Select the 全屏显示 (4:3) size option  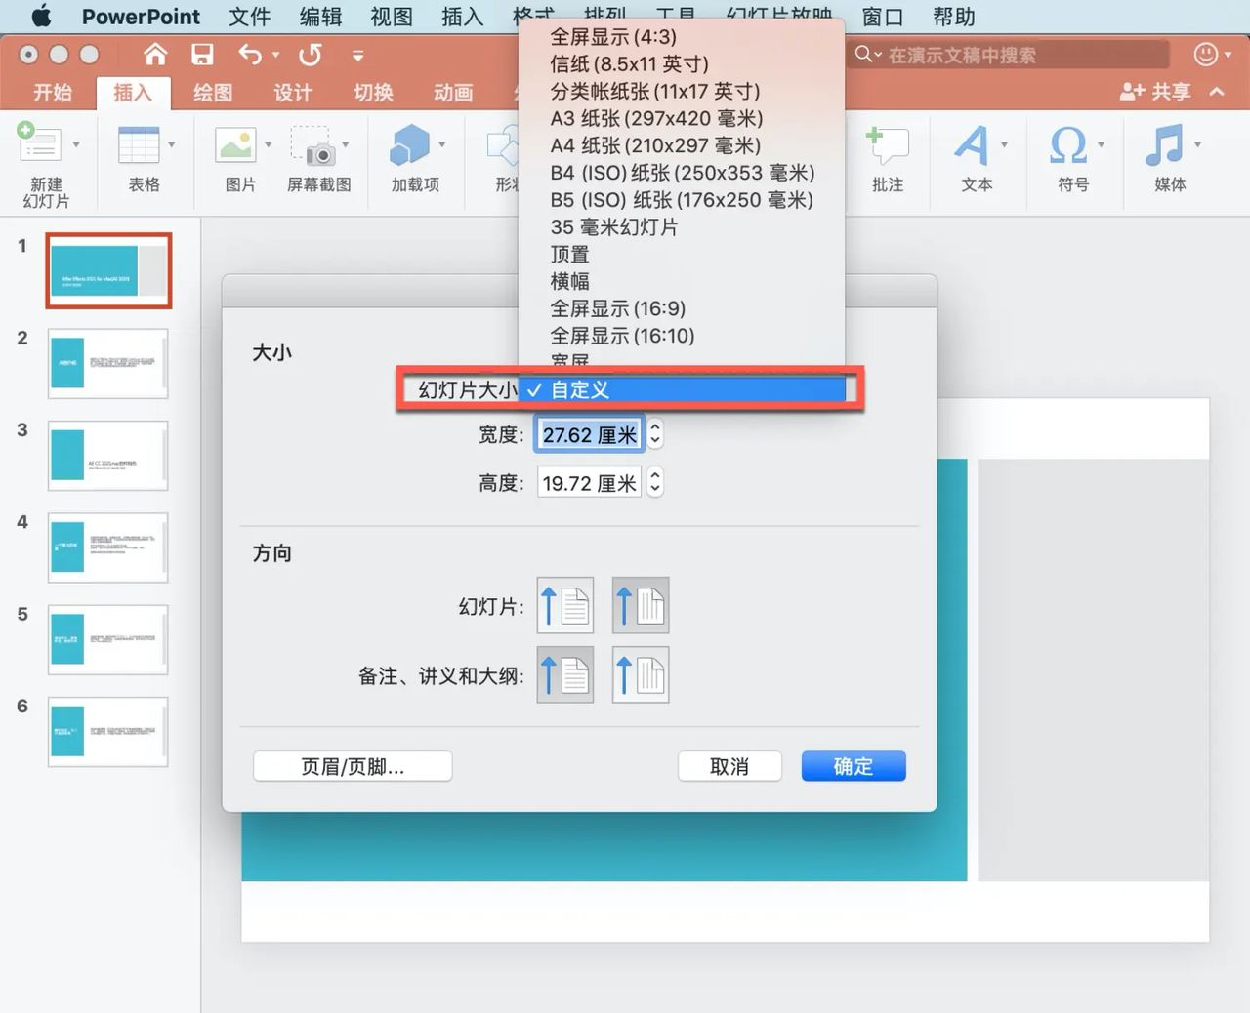[682, 37]
